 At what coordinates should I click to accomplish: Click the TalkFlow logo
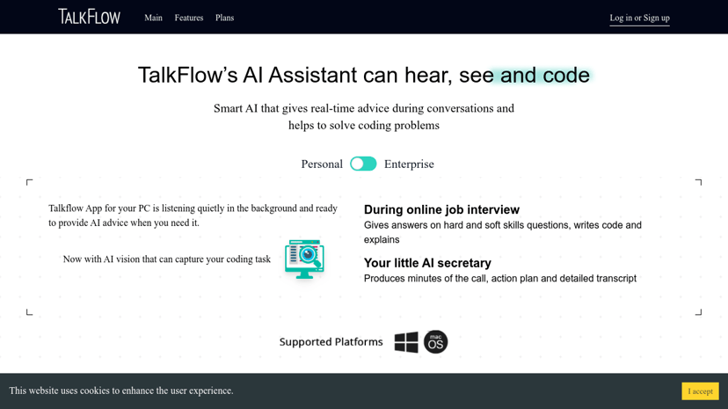(89, 17)
